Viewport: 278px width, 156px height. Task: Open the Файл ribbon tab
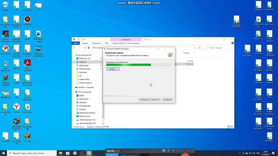coord(76,43)
